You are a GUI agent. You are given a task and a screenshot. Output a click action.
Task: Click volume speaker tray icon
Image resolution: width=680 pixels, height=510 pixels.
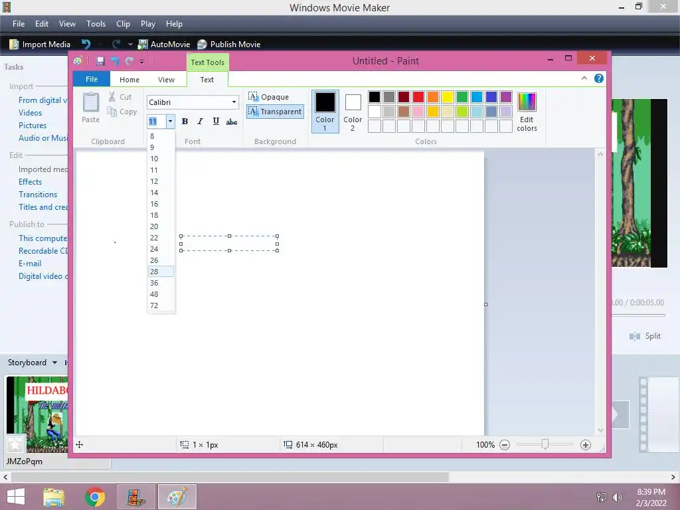pos(617,497)
